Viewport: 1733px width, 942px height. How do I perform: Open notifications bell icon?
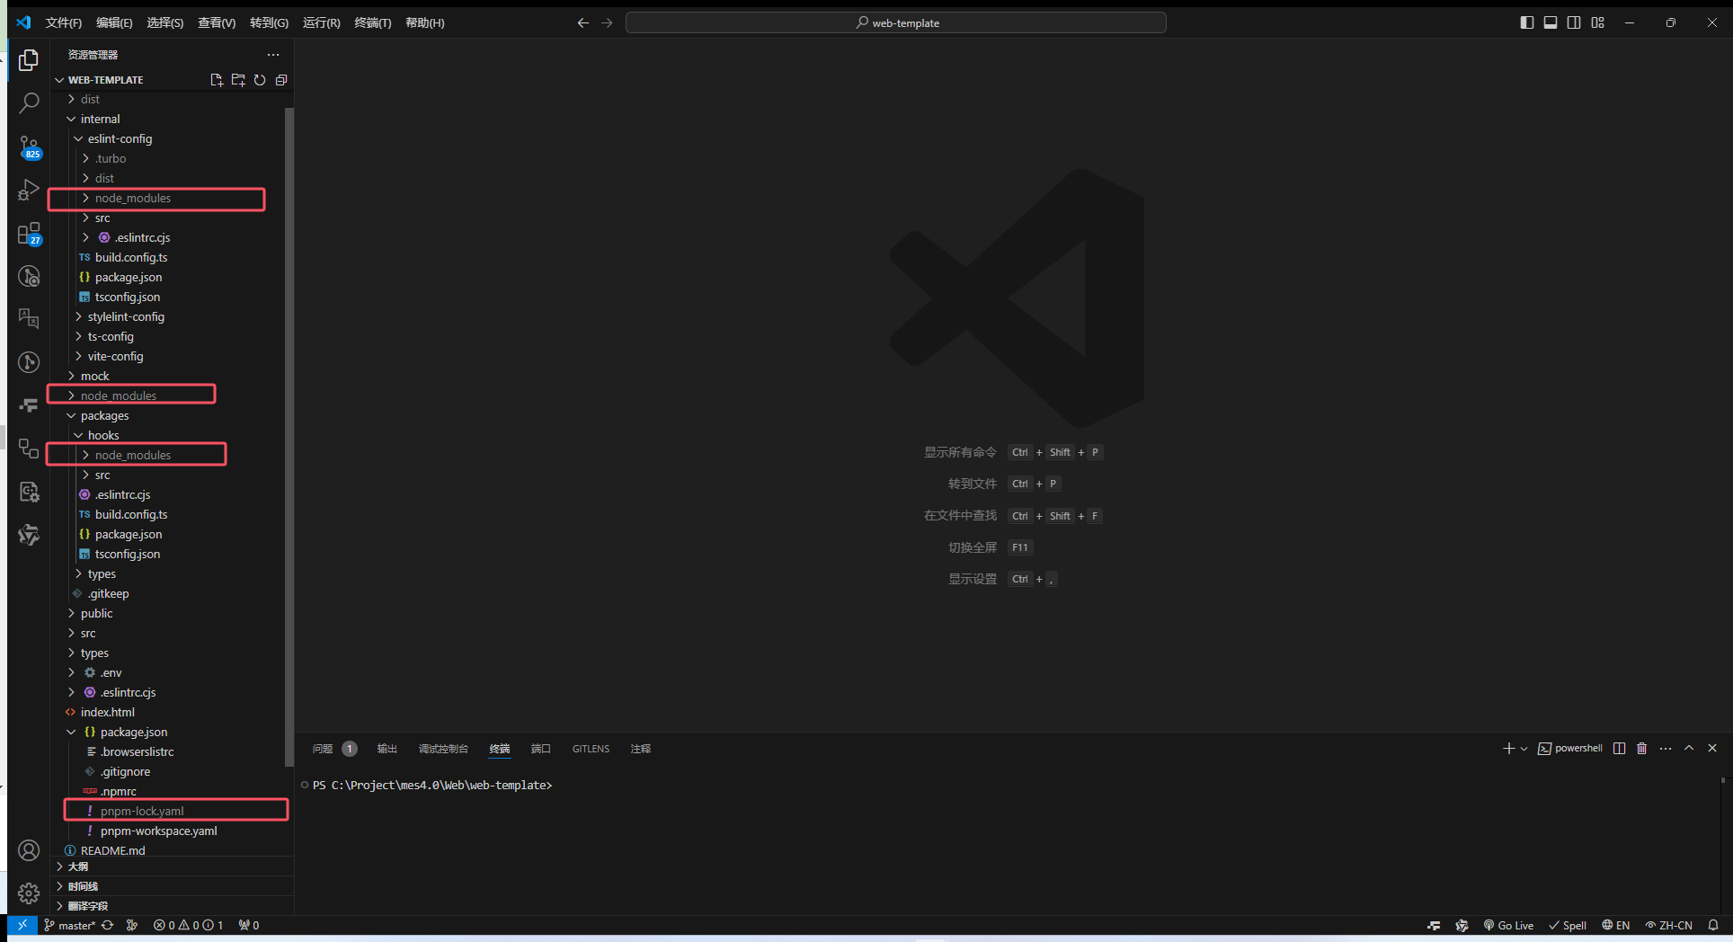point(1713,925)
